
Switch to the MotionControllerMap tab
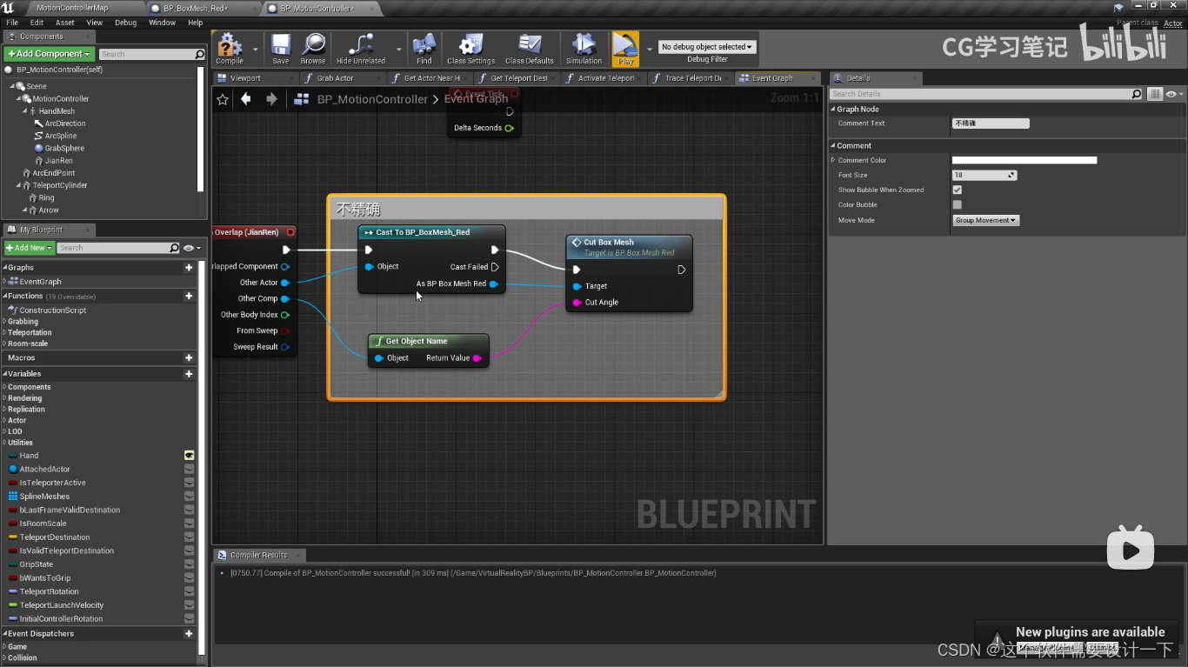(72, 8)
